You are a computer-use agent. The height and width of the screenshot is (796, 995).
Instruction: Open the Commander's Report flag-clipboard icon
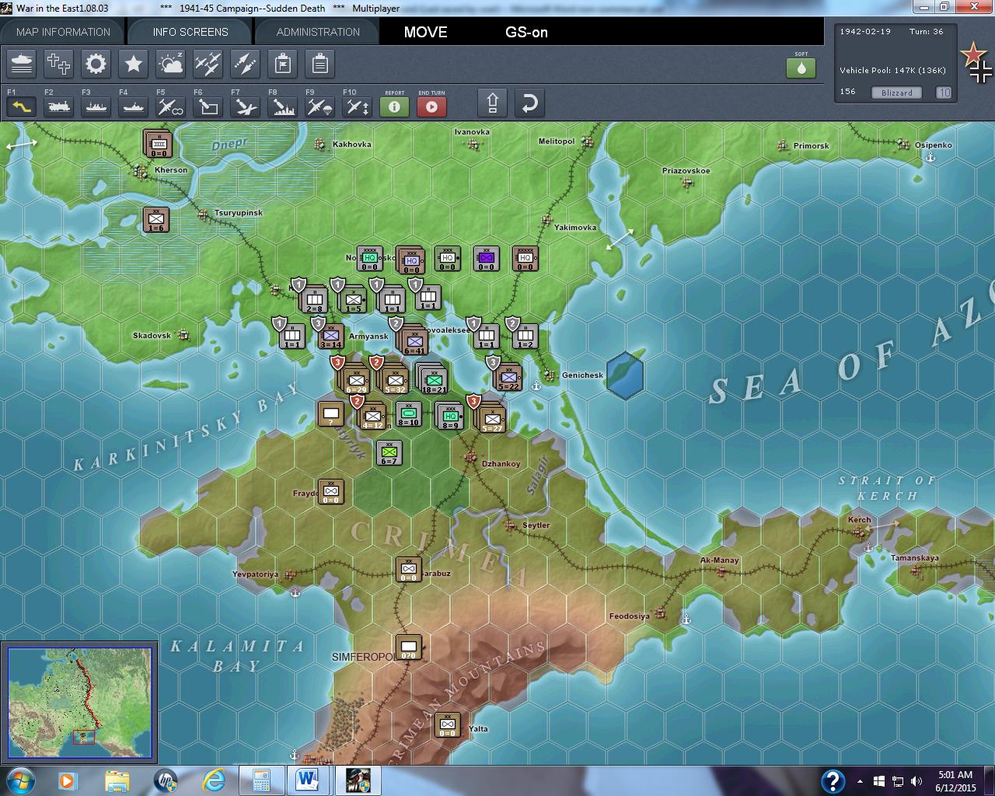pyautogui.click(x=282, y=65)
